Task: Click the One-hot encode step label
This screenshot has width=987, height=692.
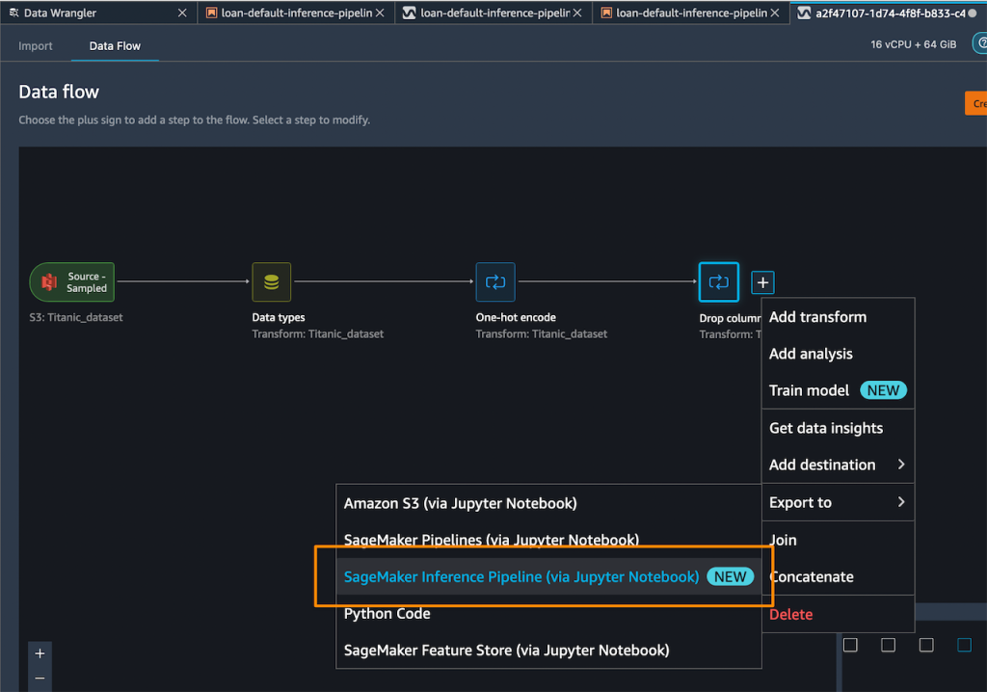Action: click(x=516, y=317)
